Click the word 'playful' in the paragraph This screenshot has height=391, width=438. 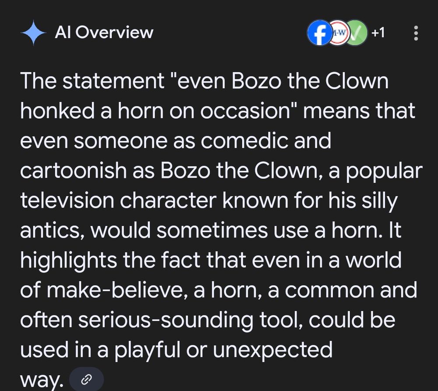[147, 350]
